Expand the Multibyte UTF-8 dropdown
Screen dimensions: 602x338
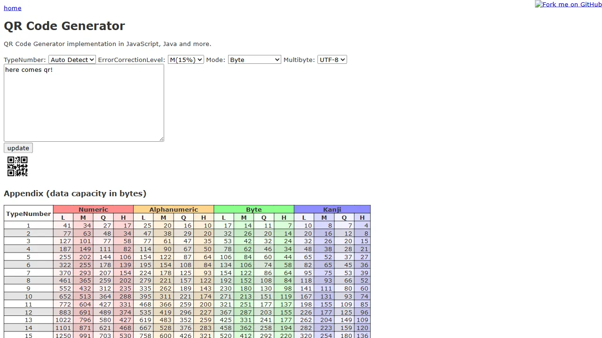click(332, 60)
